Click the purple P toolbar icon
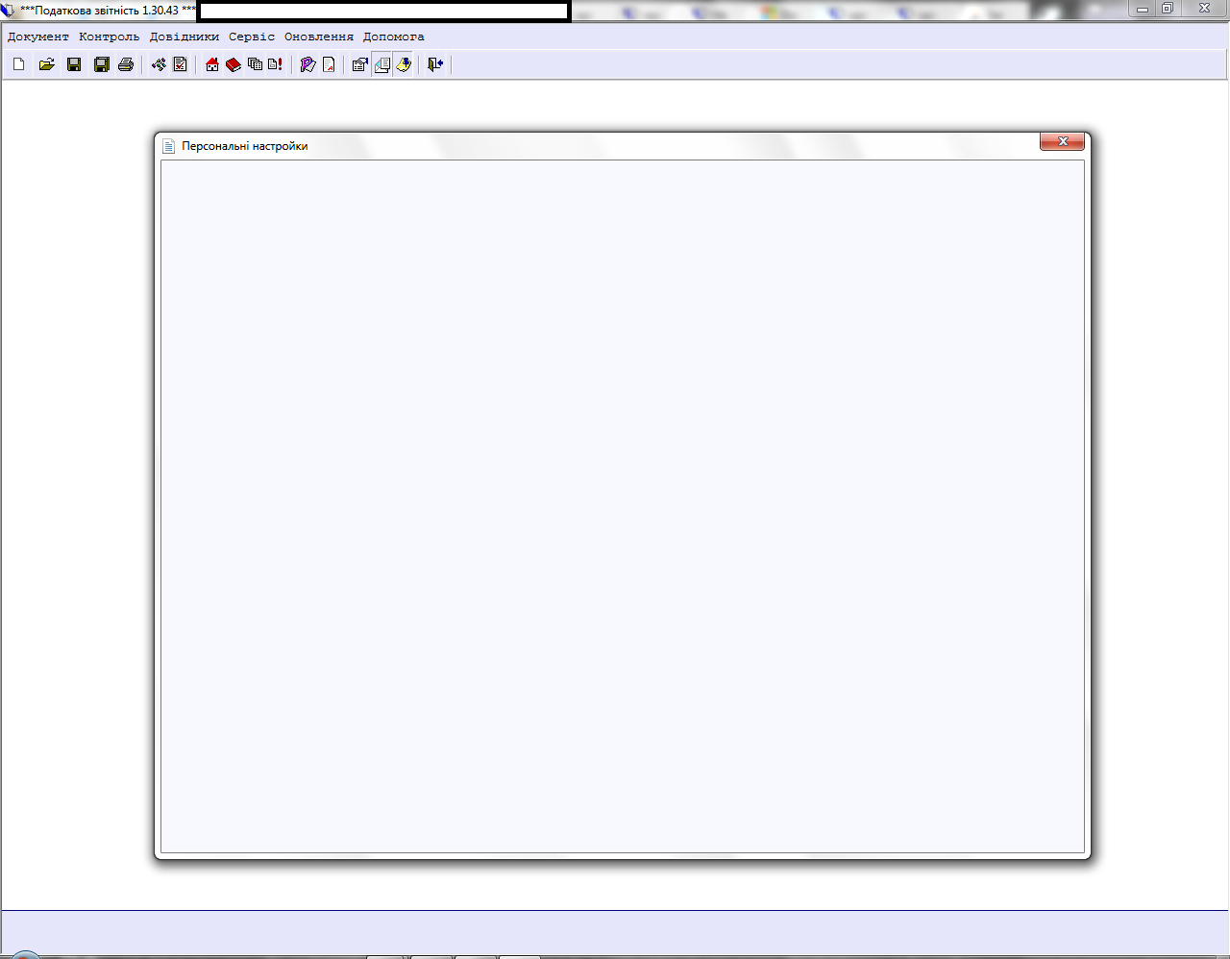Screen dimensions: 1230x959 coord(307,64)
